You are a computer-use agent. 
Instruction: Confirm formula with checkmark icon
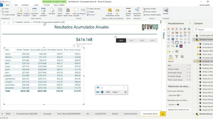tap(9, 22)
